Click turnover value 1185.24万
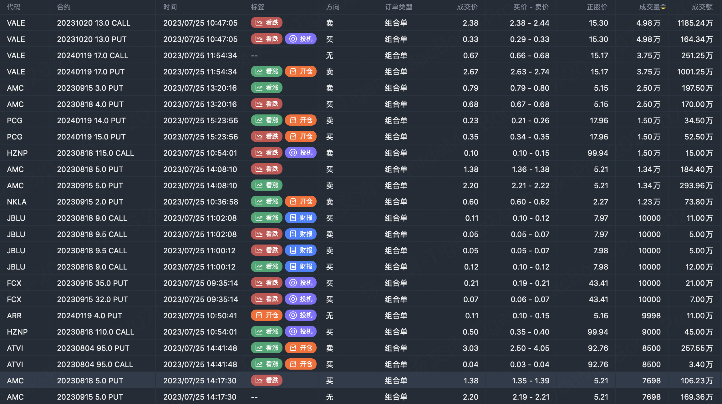Screen dimensions: 722x404 click(x=695, y=23)
